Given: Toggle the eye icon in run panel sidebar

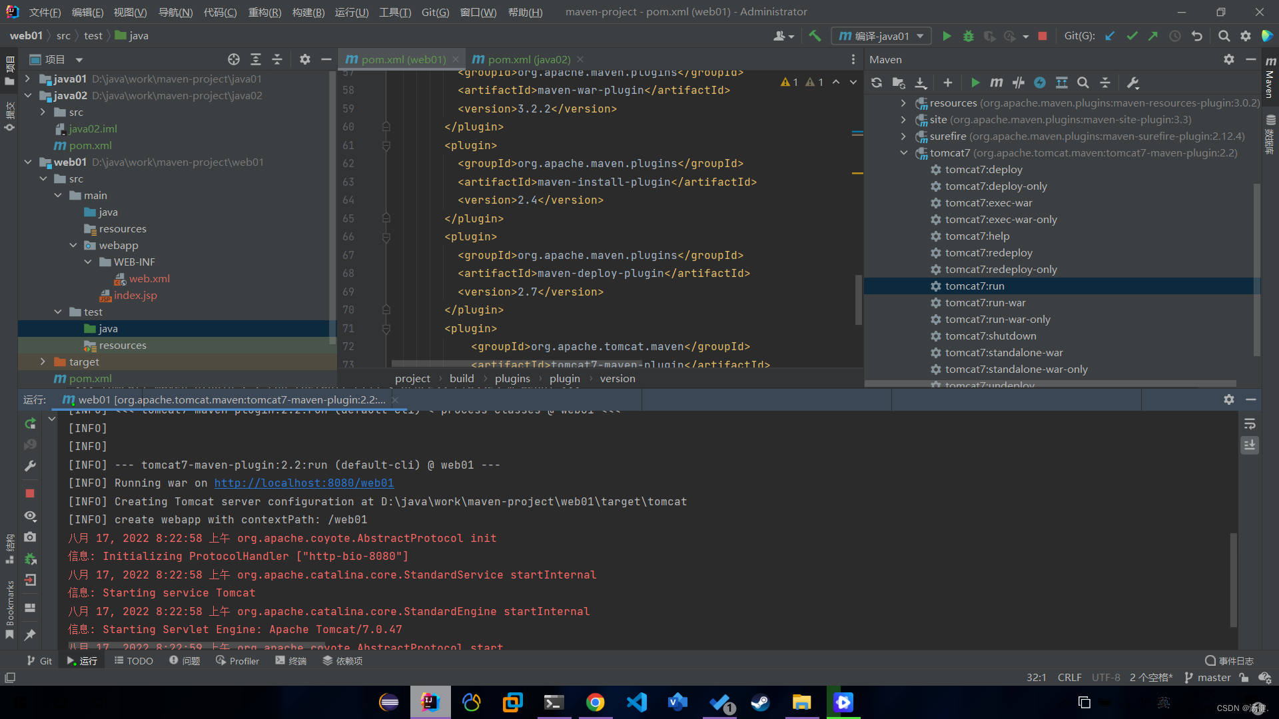Looking at the screenshot, I should (30, 516).
